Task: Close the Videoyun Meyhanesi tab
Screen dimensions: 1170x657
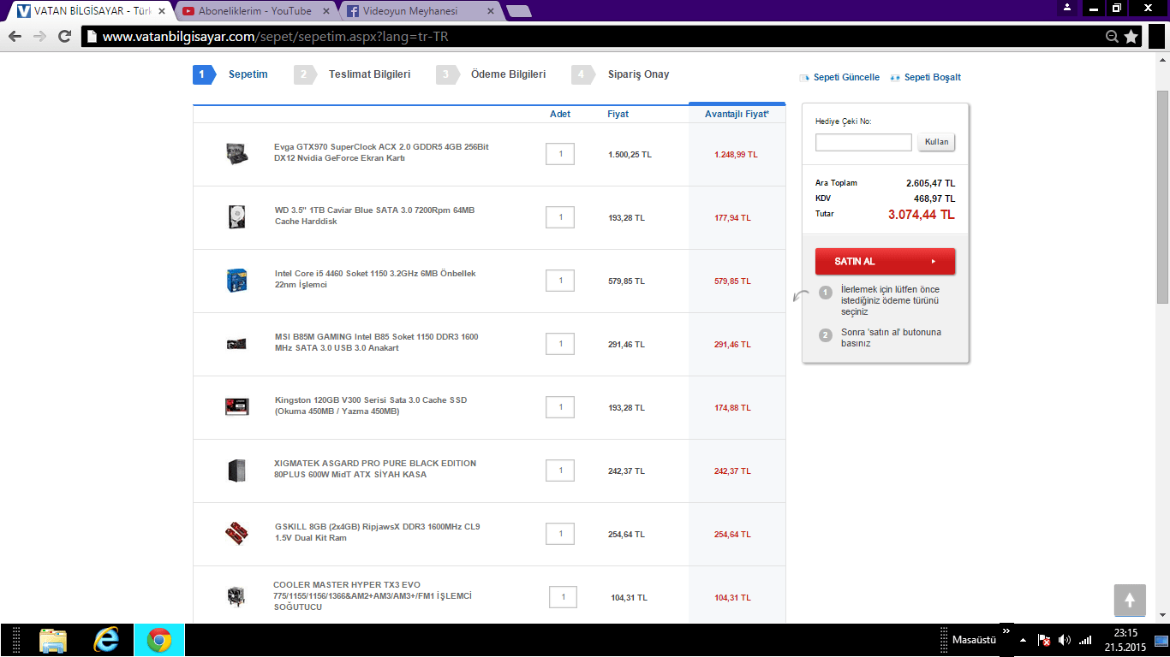Action: coord(489,11)
